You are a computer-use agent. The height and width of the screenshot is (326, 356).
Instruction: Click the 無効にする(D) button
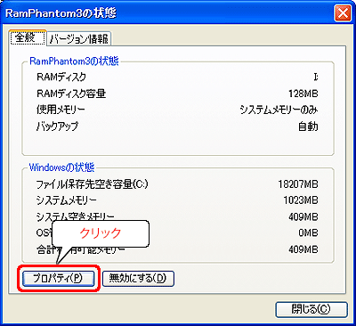(x=138, y=279)
